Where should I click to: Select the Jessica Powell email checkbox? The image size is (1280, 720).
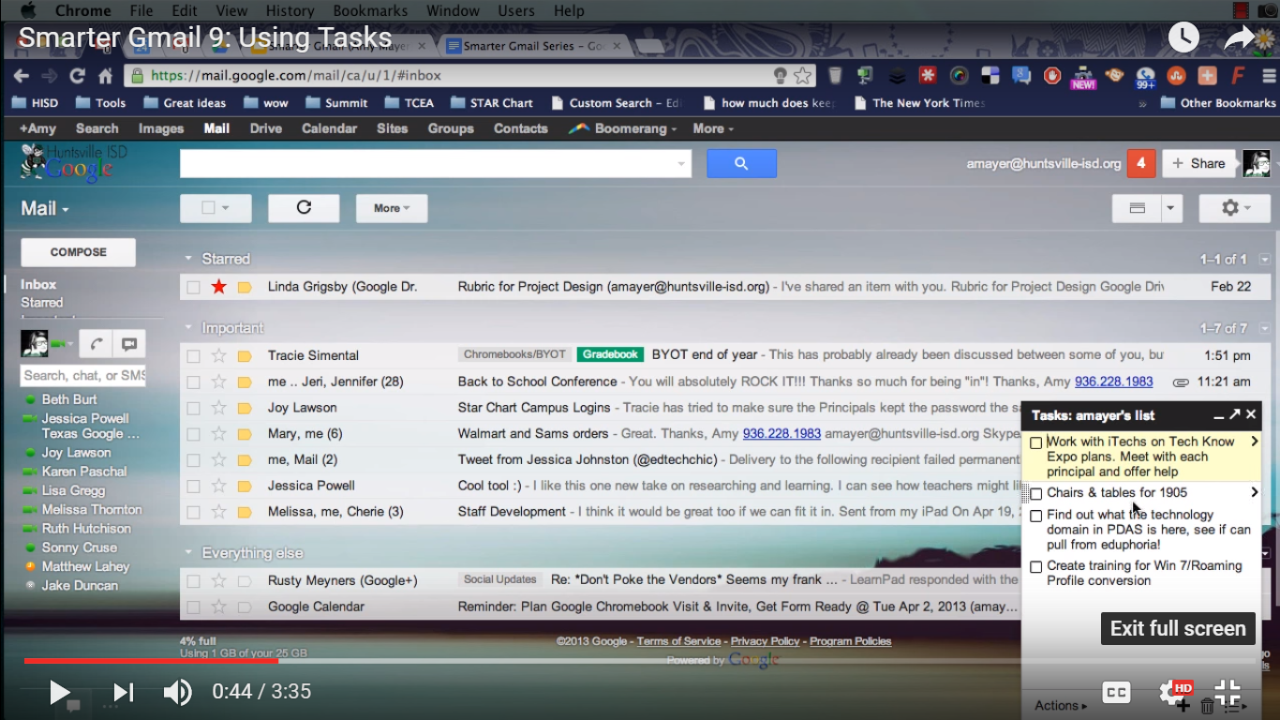coord(193,487)
